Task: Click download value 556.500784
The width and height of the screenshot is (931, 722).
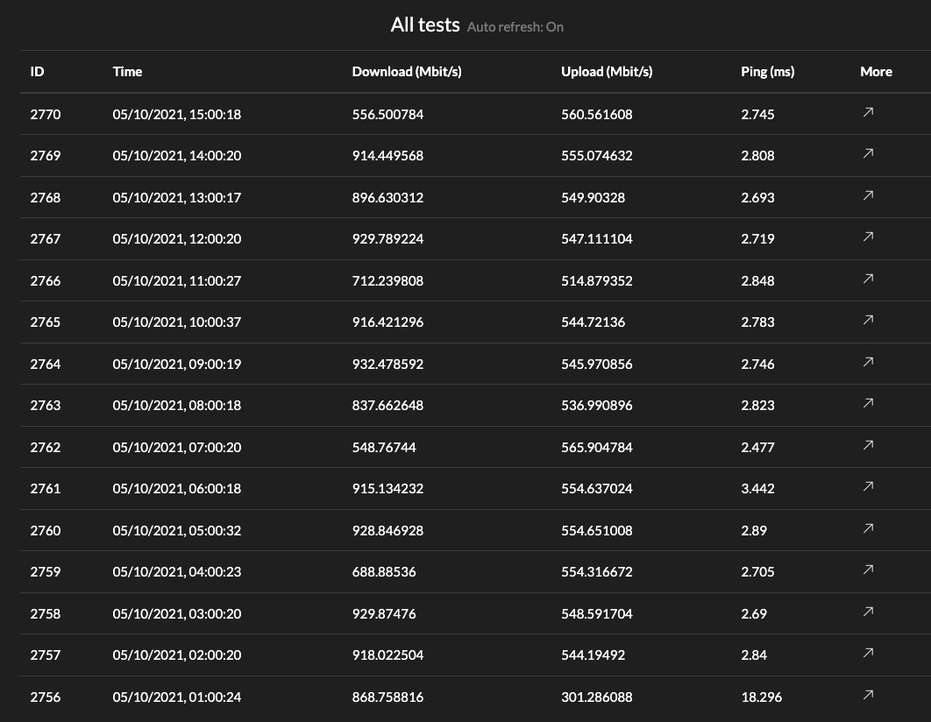Action: (x=387, y=115)
